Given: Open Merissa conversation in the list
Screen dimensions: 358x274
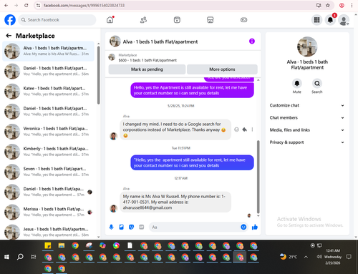Looking at the screenshot, I should (49, 212).
